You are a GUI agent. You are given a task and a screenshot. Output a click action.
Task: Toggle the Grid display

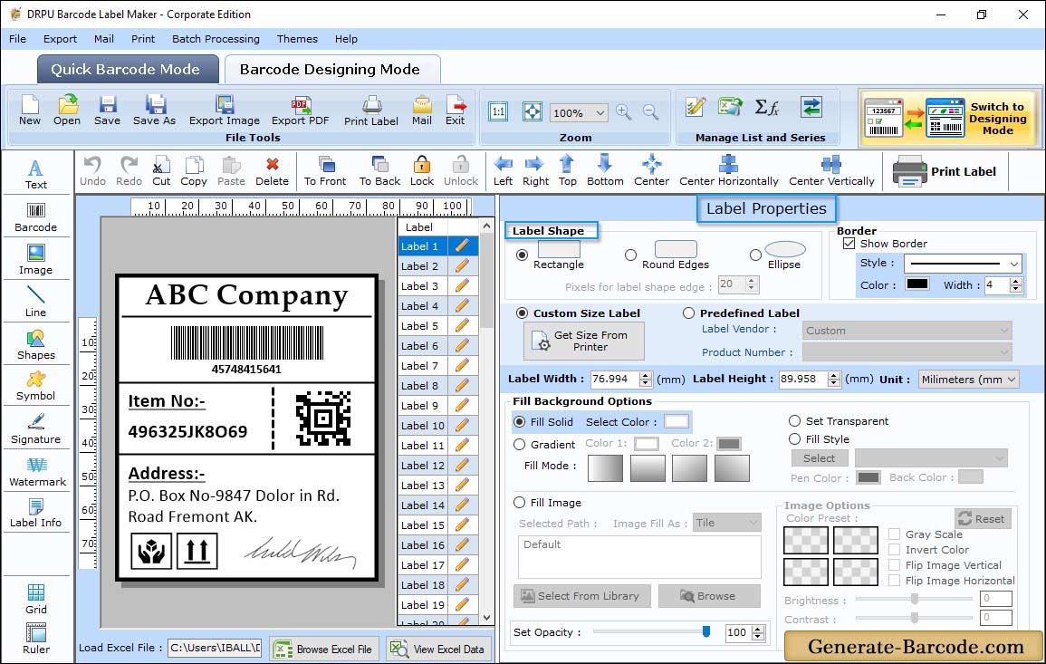pyautogui.click(x=36, y=599)
